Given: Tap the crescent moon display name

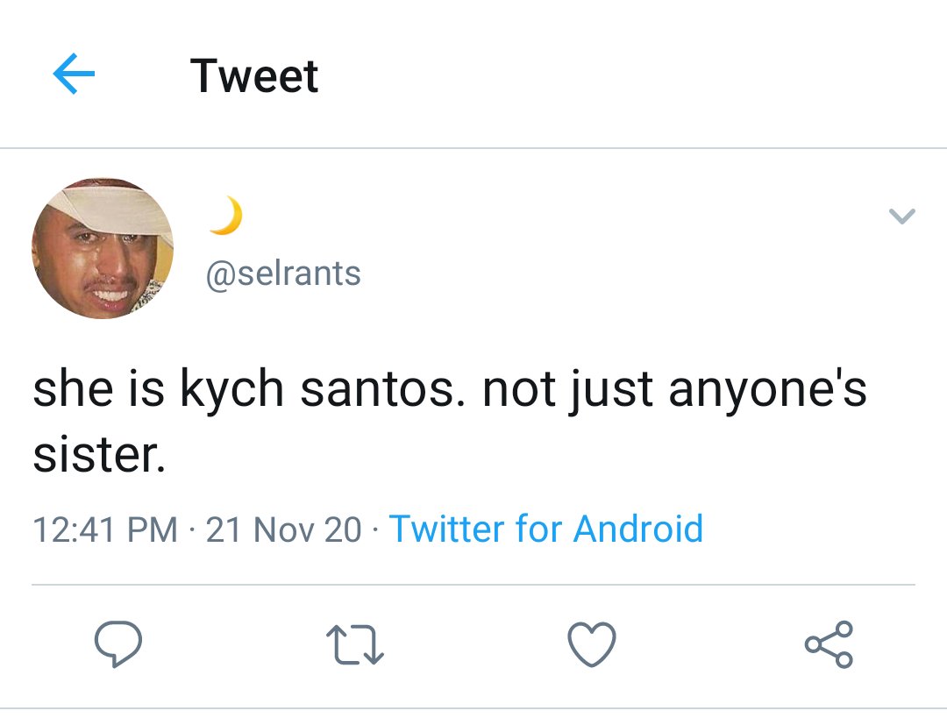Looking at the screenshot, I should tap(226, 215).
